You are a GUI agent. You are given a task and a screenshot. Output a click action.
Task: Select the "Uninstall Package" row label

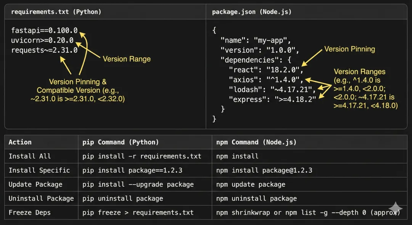click(x=41, y=199)
